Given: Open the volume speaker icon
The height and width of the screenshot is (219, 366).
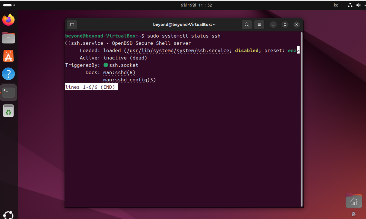Looking at the screenshot, I should point(358,5).
